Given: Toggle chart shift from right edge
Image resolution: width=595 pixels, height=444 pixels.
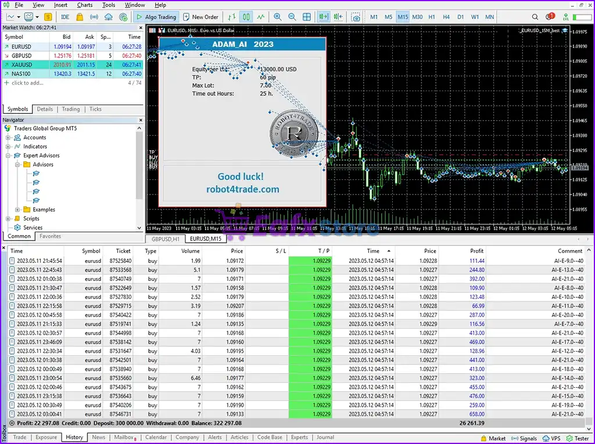Looking at the screenshot, I should (x=338, y=17).
